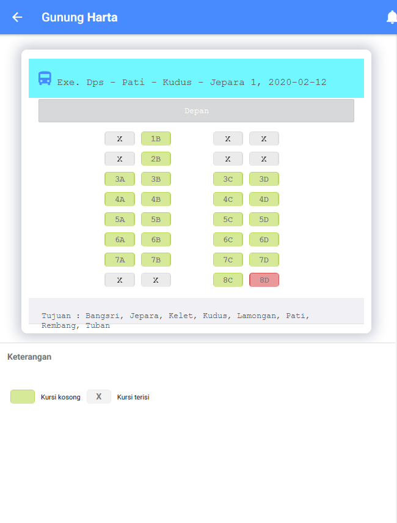
Task: Pick seat 6A
Action: coord(120,240)
